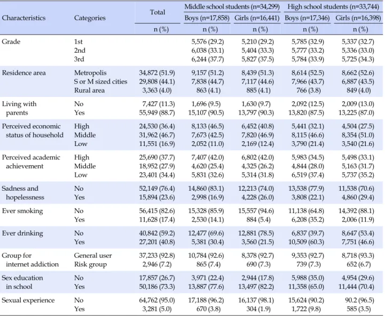Click 'Boys (n=17,858)' subheader
The height and width of the screenshot is (316, 385).
(x=207, y=18)
